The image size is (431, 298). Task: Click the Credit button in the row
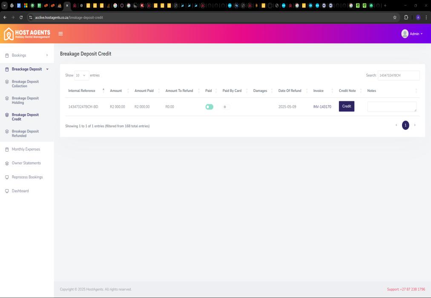(346, 106)
